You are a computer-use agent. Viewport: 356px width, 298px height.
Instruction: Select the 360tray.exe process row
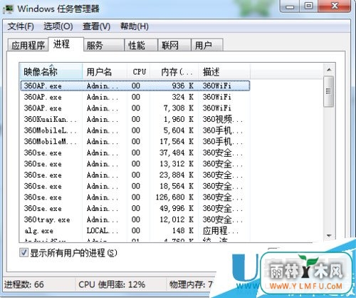coord(135,220)
